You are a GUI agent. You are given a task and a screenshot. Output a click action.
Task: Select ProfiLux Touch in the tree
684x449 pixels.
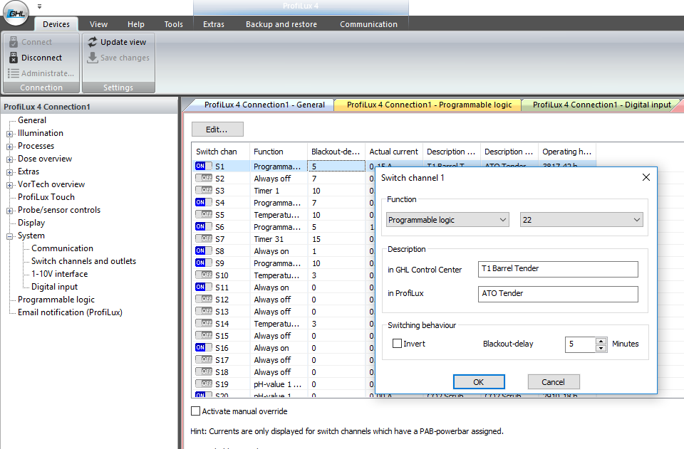(x=46, y=197)
